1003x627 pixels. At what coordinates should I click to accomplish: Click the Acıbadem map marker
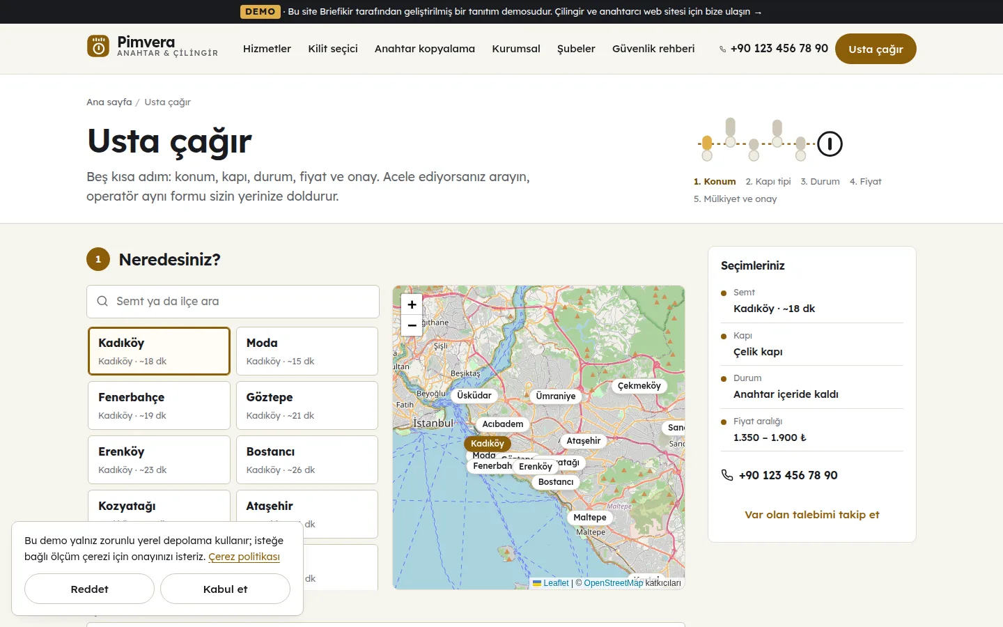point(503,424)
